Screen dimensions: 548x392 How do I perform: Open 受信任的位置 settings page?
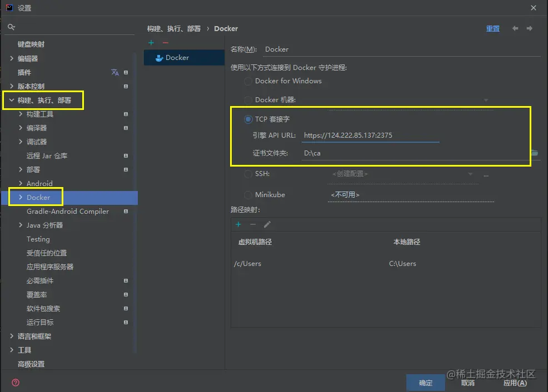coord(47,253)
